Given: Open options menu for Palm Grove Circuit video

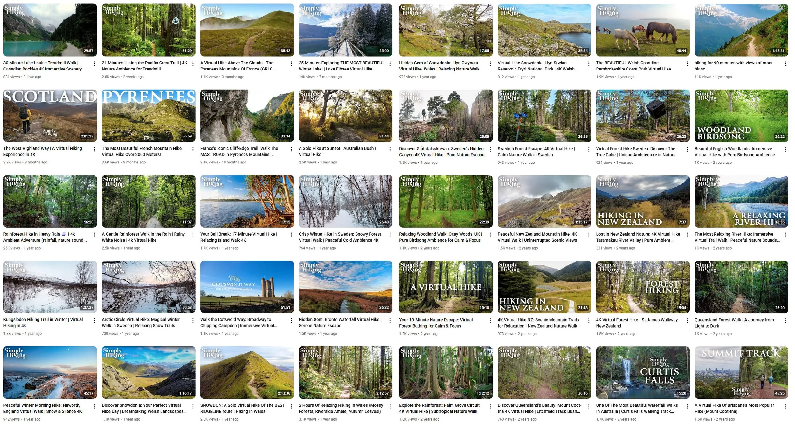Looking at the screenshot, I should tap(490, 406).
